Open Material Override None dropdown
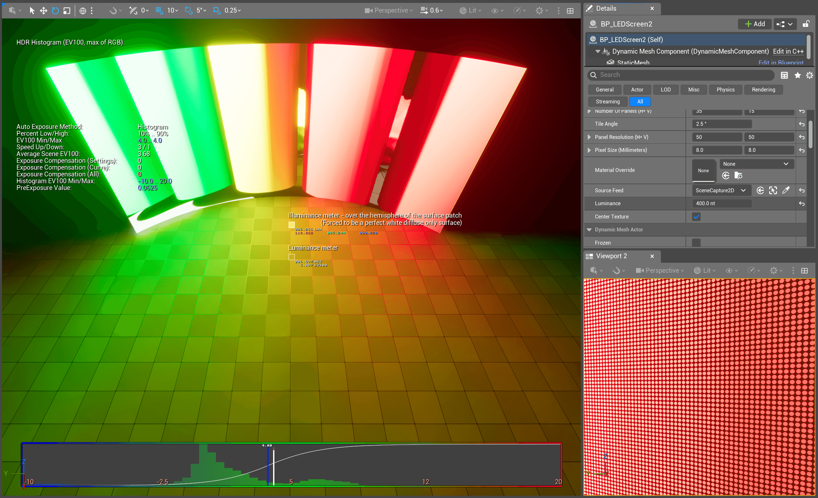818x498 pixels. tap(756, 164)
